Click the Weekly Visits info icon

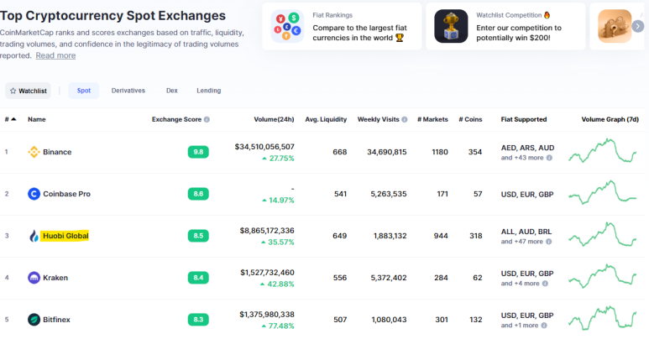405,120
